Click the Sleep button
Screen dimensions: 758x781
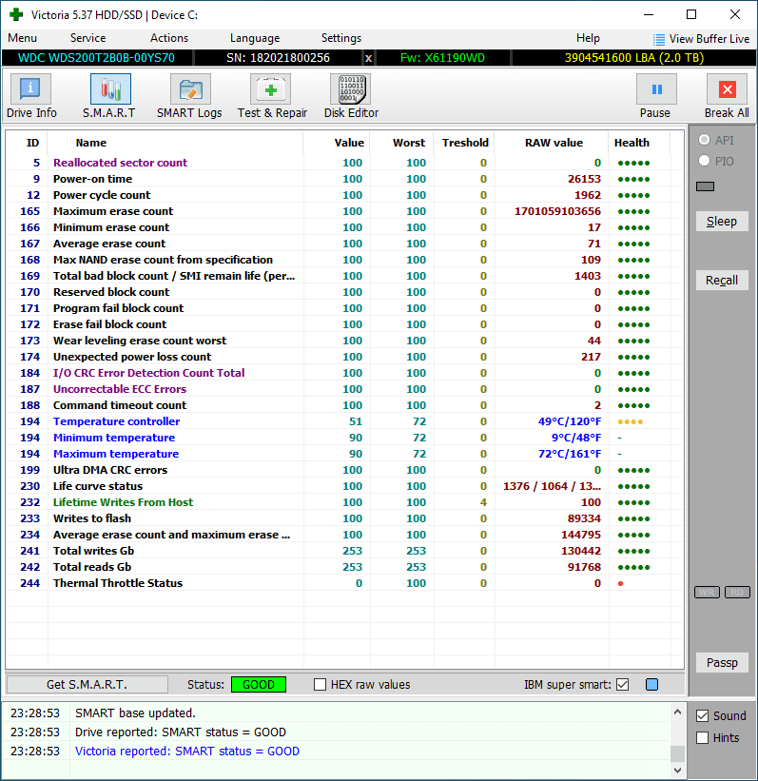[x=721, y=222]
